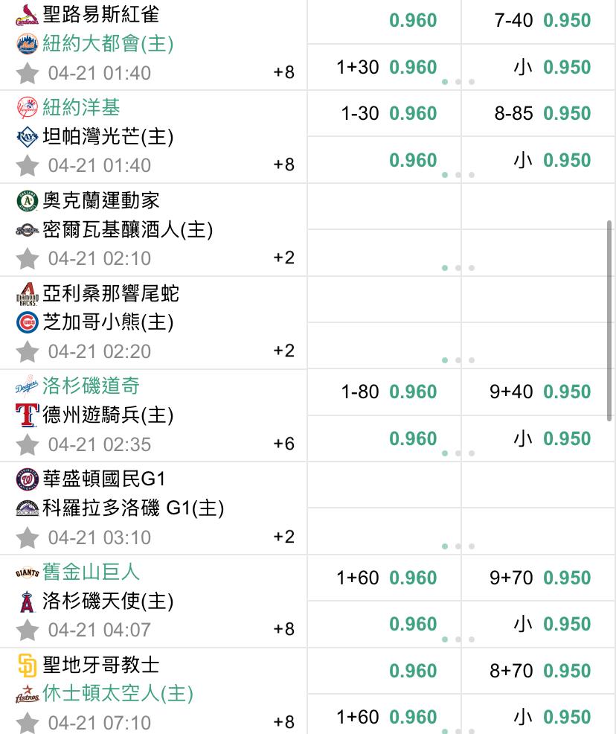Star the 04-21 04:07 Giants vs Angels game
The width and height of the screenshot is (616, 734).
point(28,630)
